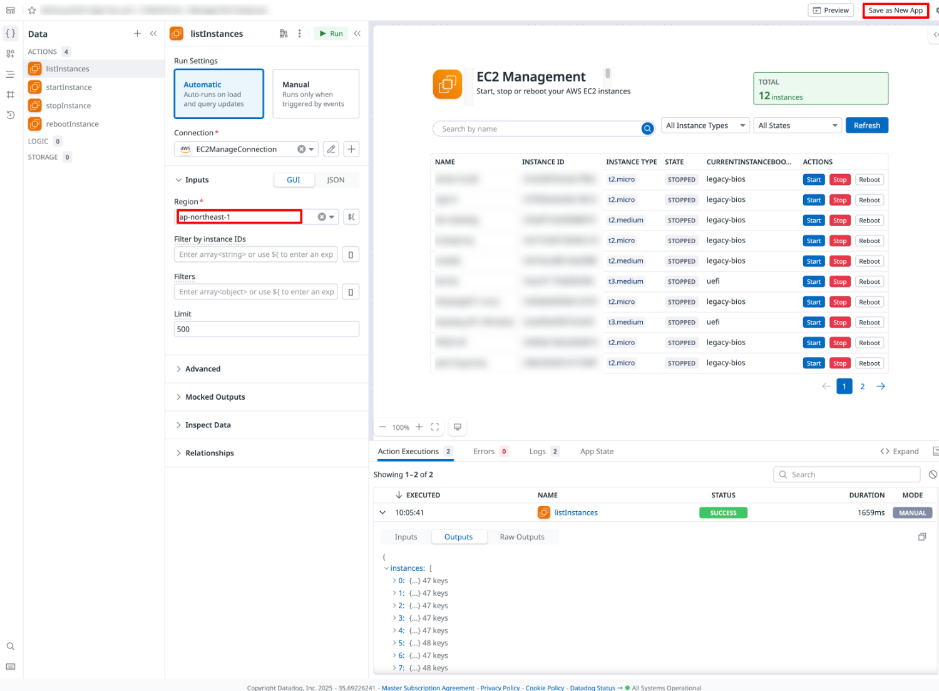Open version history icon in sidebar
The width and height of the screenshot is (939, 691).
[11, 115]
